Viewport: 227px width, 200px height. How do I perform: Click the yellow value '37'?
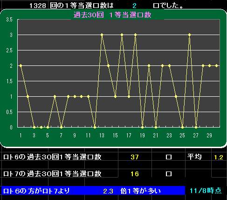135,157
